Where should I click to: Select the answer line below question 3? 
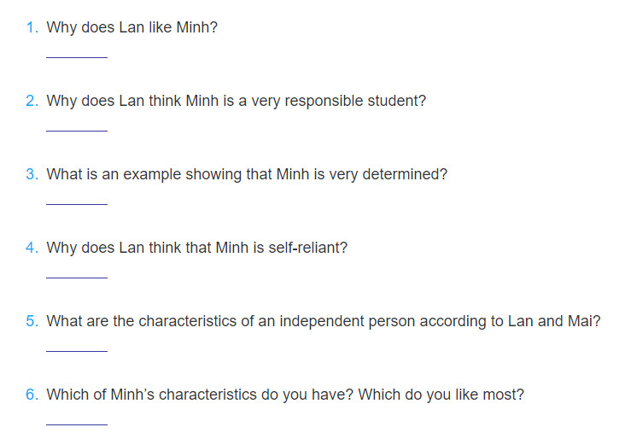[x=77, y=200]
